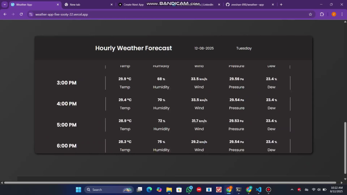Open Chrome three-dot menu
The width and height of the screenshot is (347, 195).
342,14
